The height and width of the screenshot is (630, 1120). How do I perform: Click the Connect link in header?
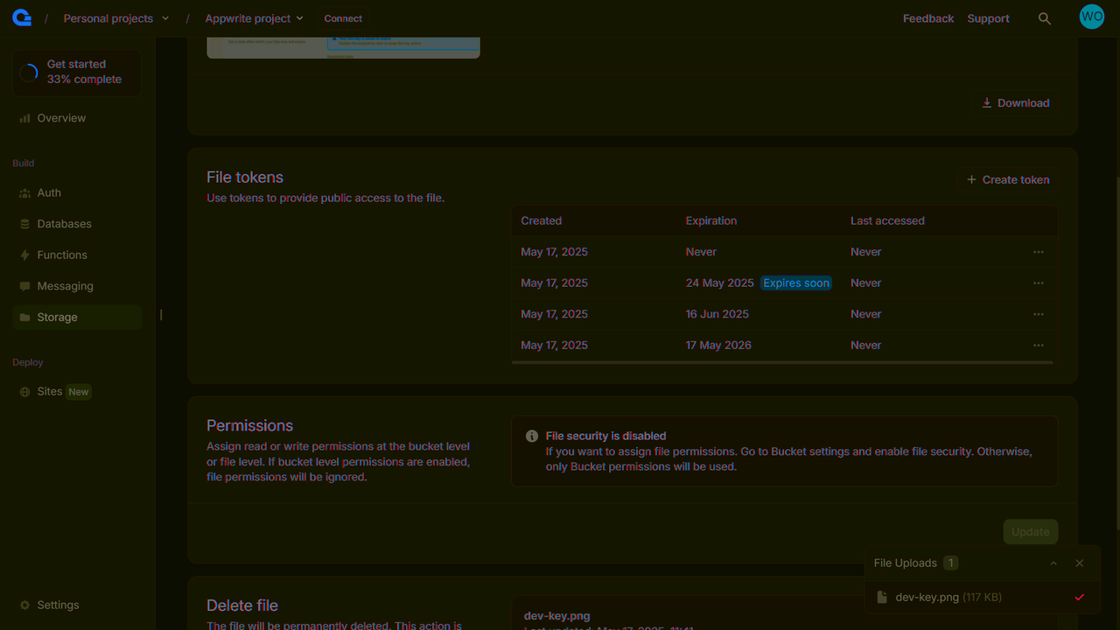[343, 18]
